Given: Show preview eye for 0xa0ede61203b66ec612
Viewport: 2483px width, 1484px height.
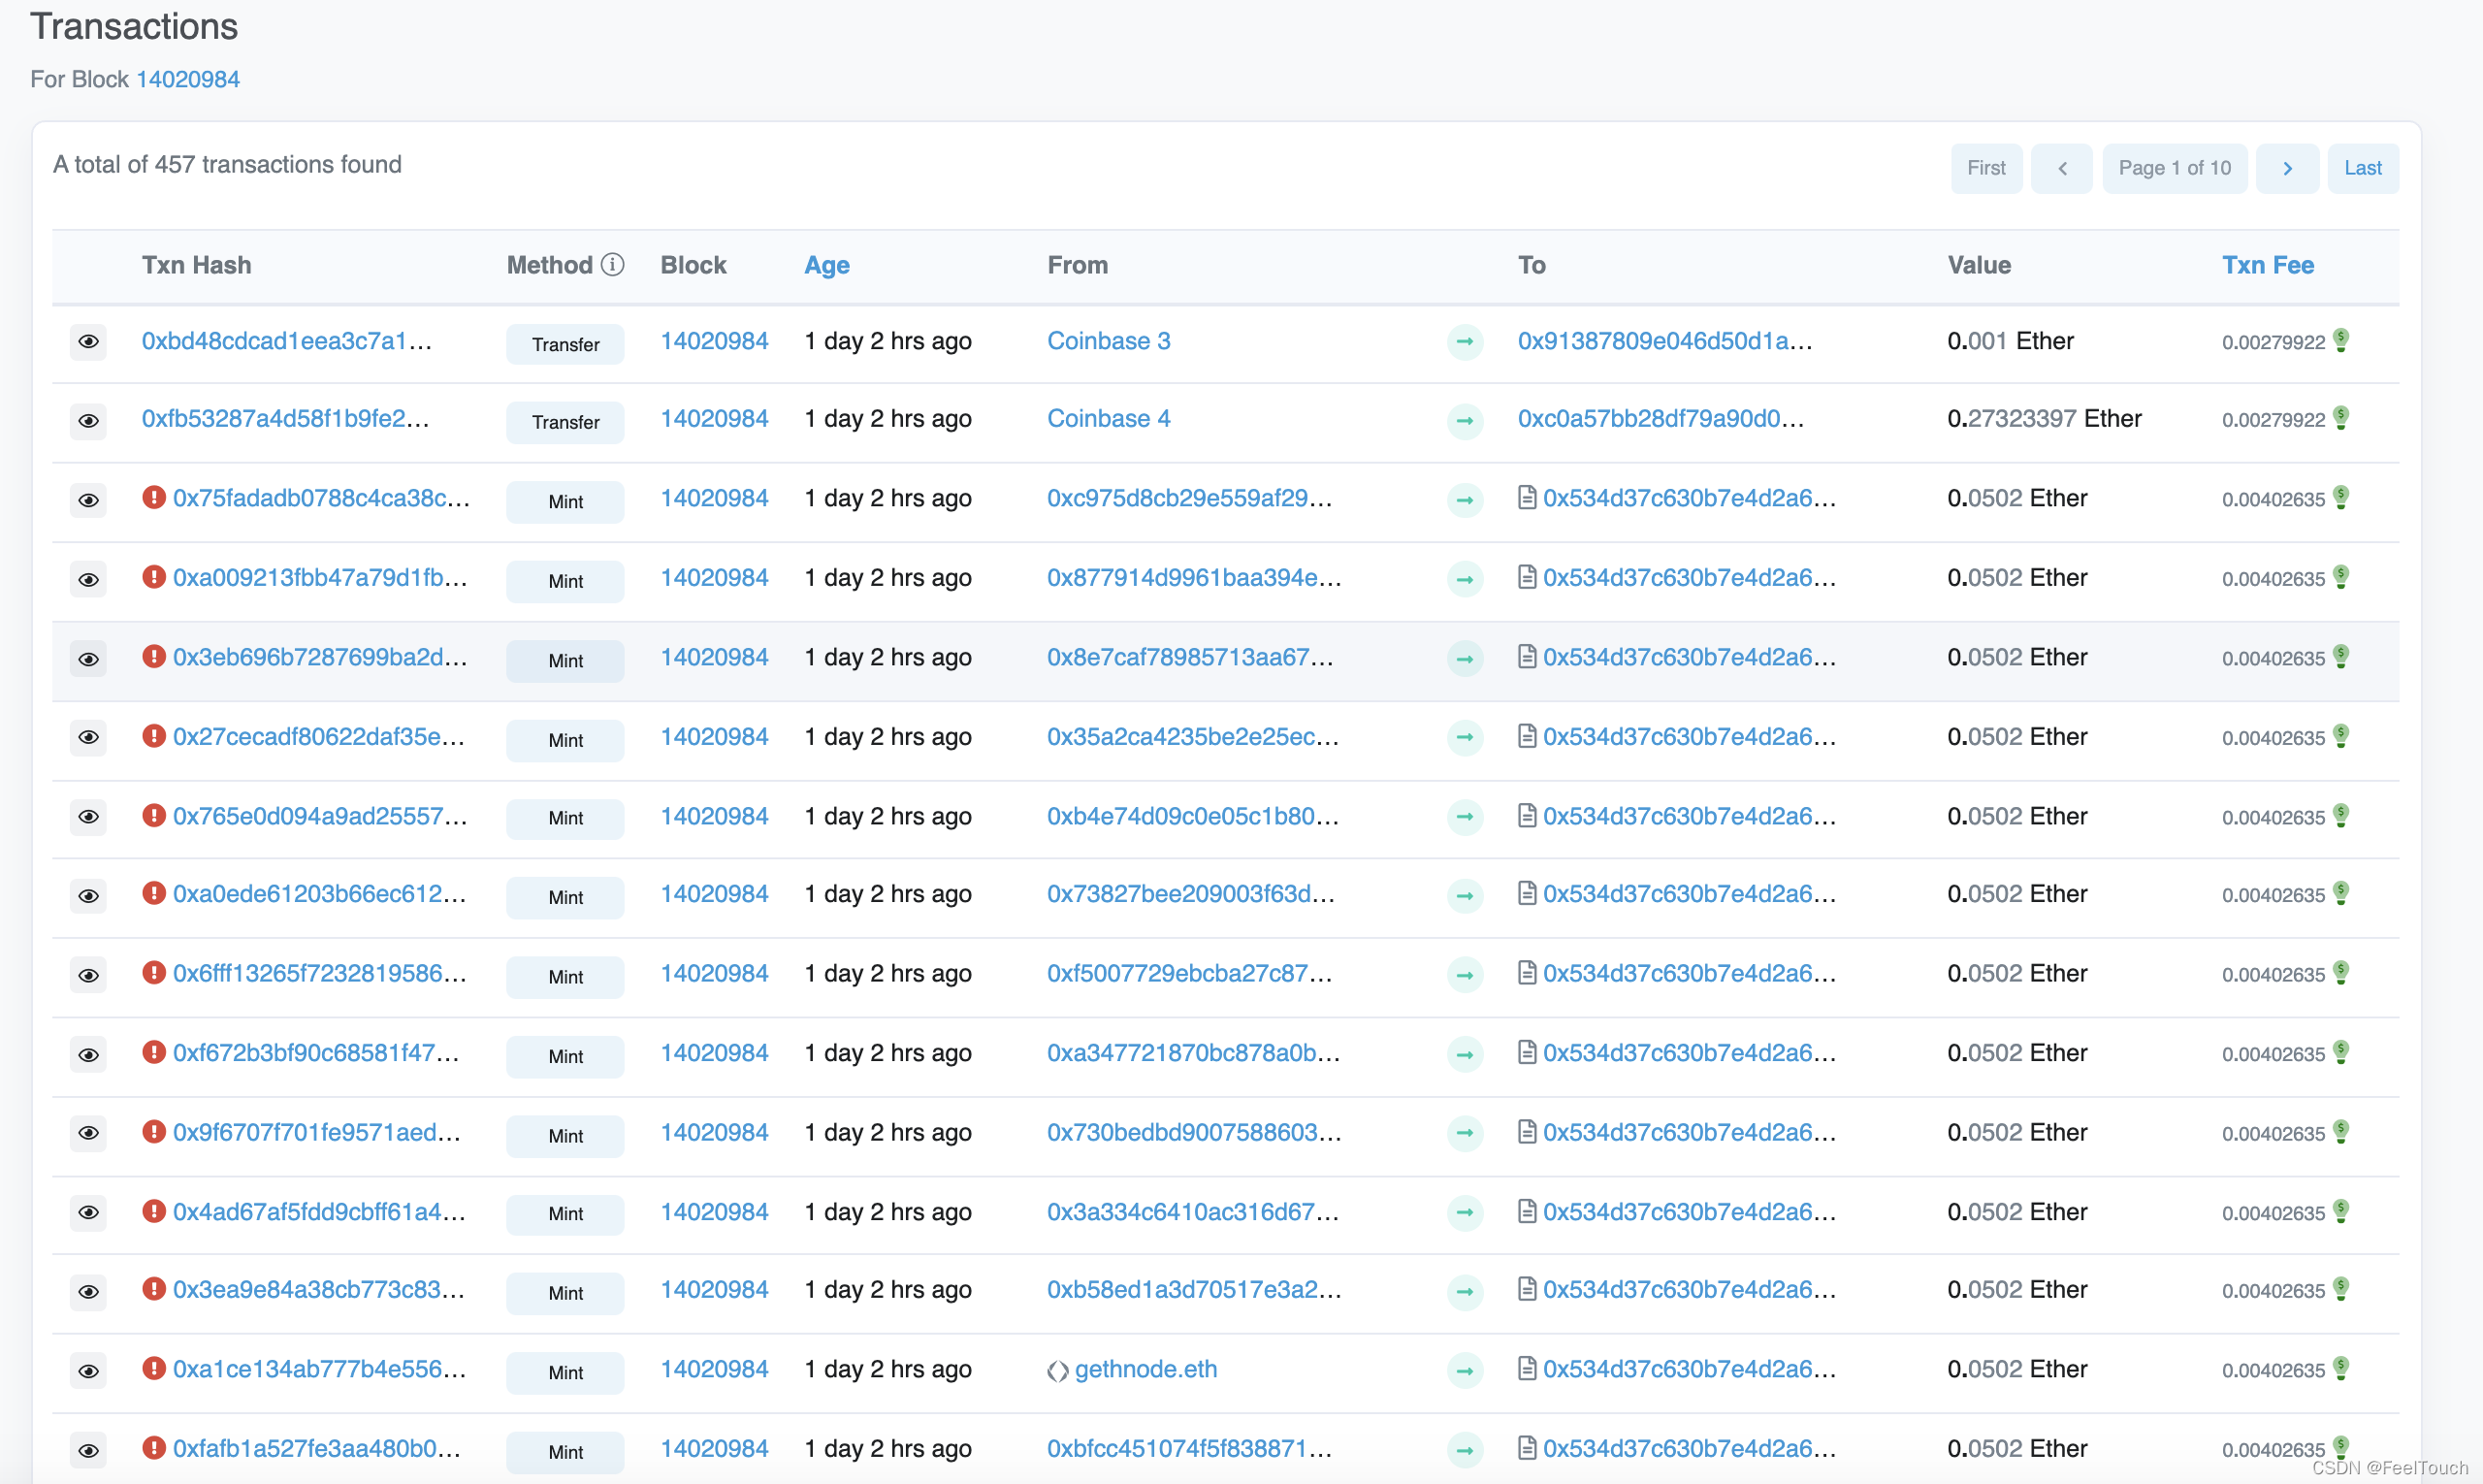Looking at the screenshot, I should pyautogui.click(x=88, y=896).
